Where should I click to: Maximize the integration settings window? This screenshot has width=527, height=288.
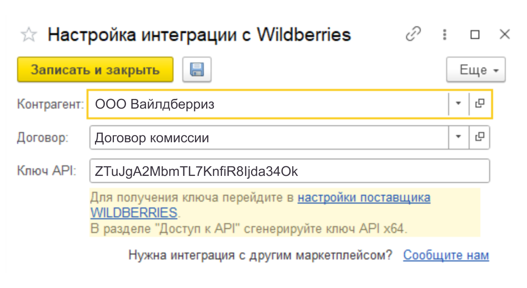click(474, 34)
